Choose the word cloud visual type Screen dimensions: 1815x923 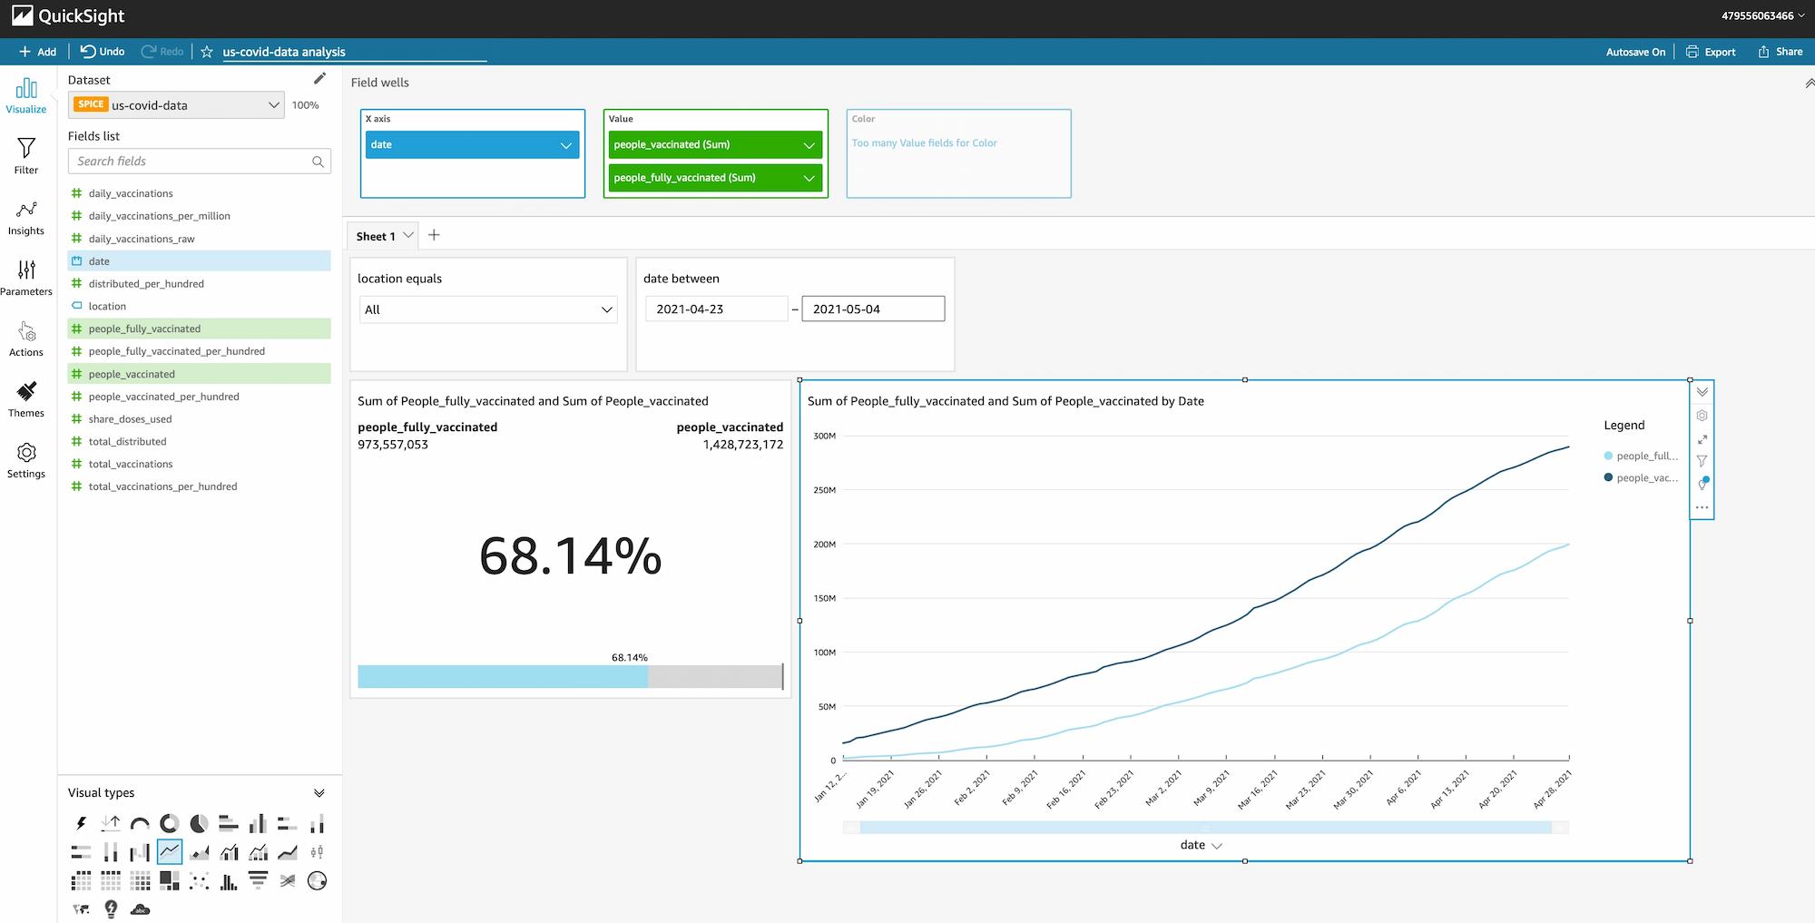click(x=140, y=908)
